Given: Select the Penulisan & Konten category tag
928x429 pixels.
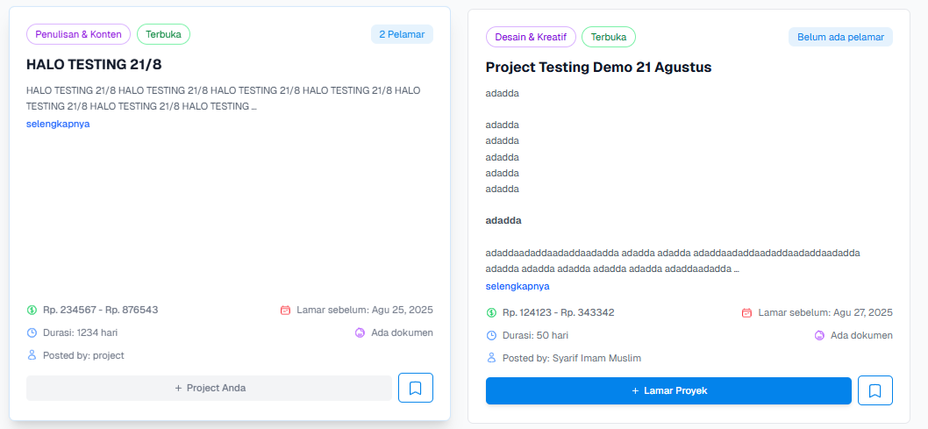Looking at the screenshot, I should click(x=78, y=34).
